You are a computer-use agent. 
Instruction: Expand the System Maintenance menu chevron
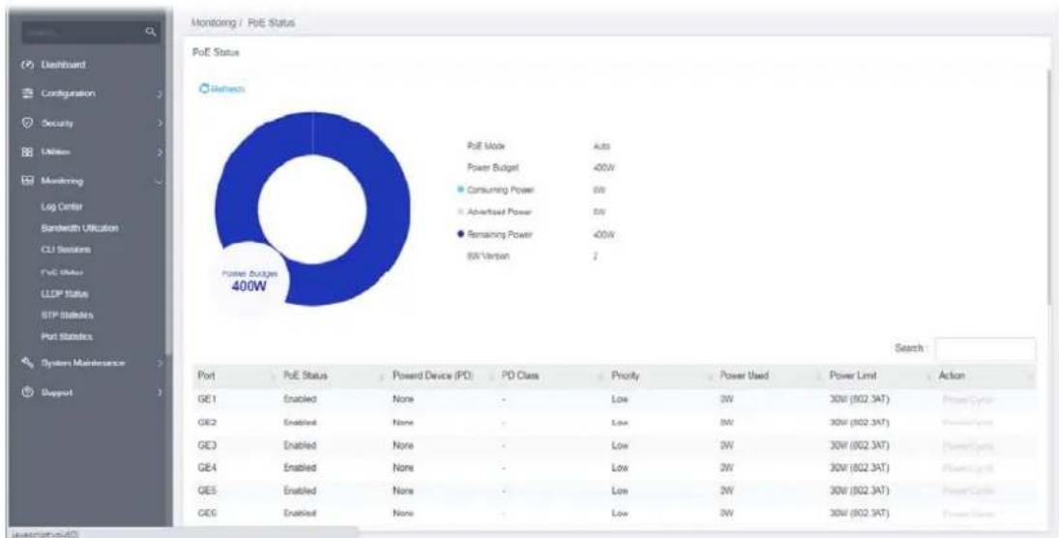coord(160,363)
